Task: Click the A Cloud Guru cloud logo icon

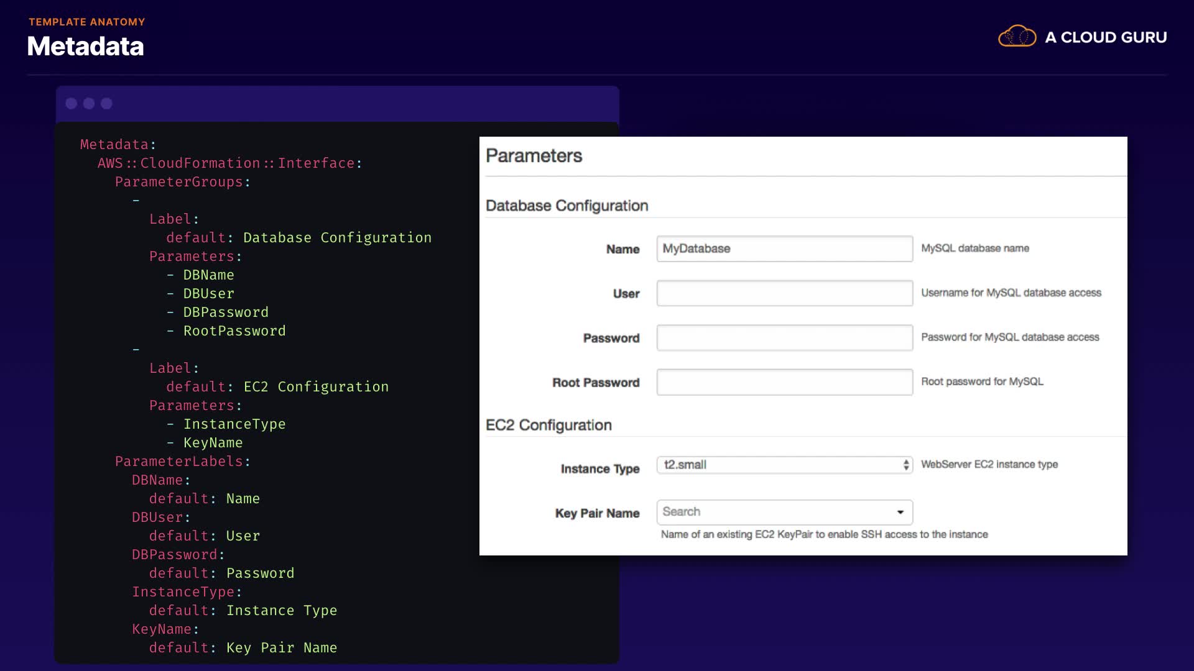Action: pos(1017,37)
